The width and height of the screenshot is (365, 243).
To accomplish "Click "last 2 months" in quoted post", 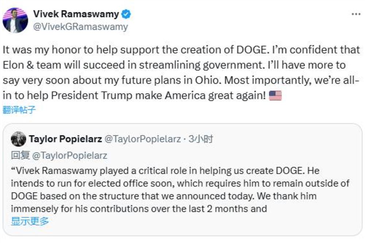I will (227, 209).
